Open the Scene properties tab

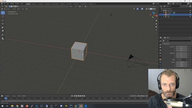(x=160, y=53)
